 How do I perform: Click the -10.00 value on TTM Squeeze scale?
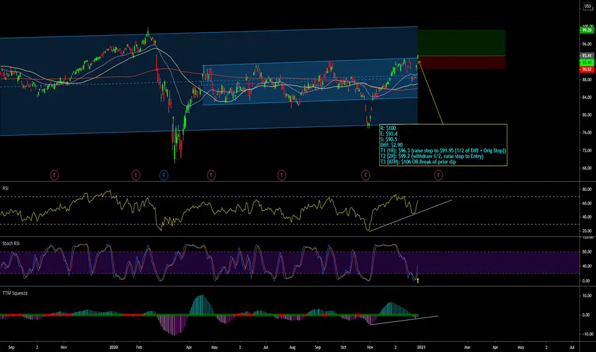tap(586, 334)
